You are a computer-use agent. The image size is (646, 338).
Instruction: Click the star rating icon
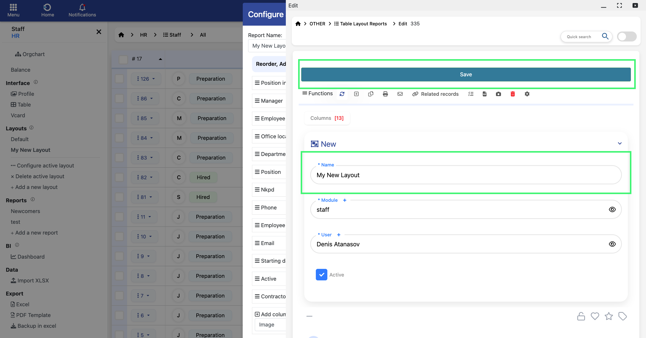pyautogui.click(x=609, y=316)
